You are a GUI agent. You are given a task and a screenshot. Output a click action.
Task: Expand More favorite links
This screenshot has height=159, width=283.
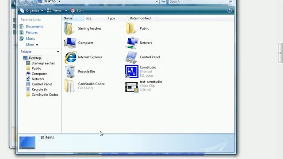32,45
